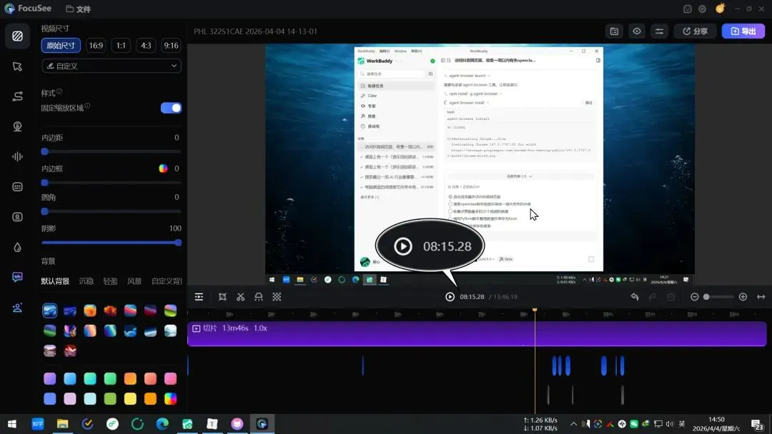Fit timeline to width with arrows icon

761,297
